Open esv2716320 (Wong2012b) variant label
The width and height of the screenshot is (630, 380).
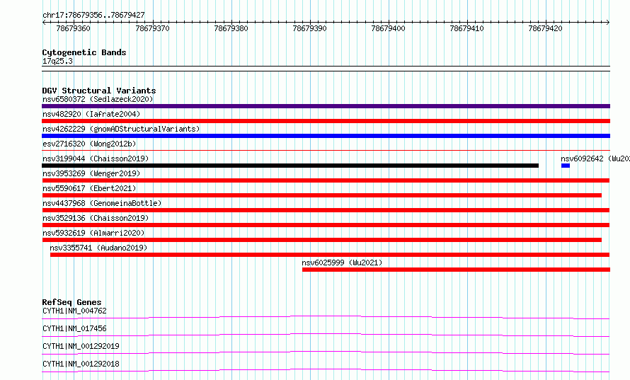[89, 144]
